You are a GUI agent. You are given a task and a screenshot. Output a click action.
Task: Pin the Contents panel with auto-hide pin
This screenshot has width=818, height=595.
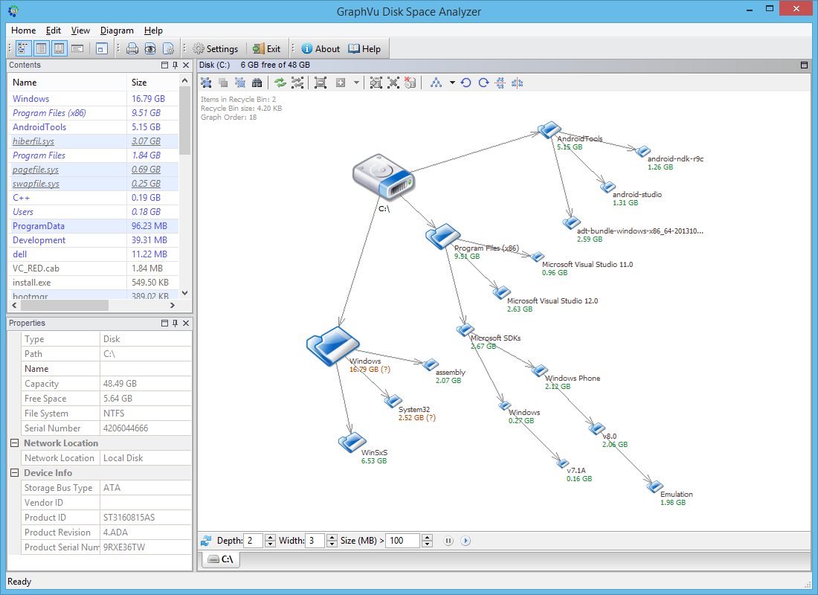click(175, 65)
